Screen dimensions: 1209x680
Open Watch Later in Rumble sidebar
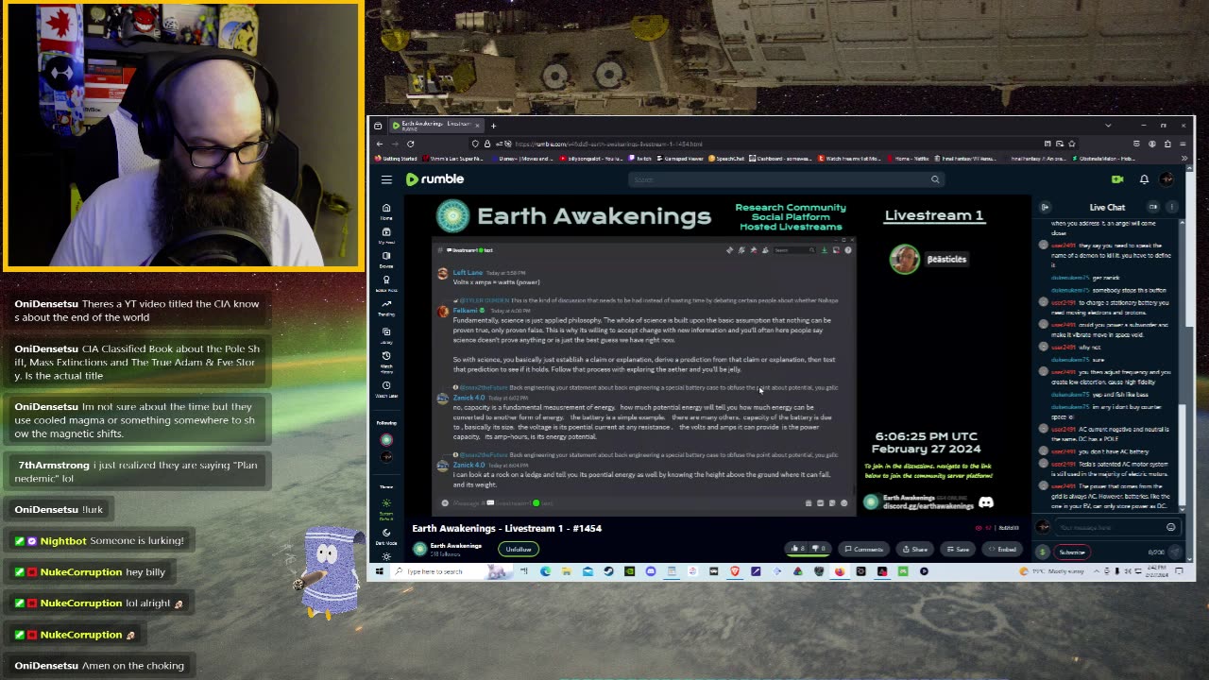click(386, 388)
